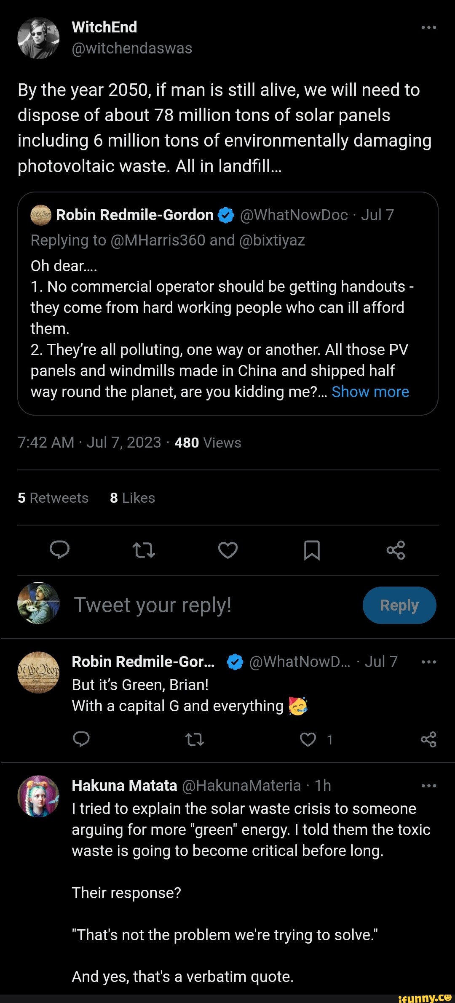Type in the Tweet your reply field
Screen dimensions: 455x1003
(211, 605)
